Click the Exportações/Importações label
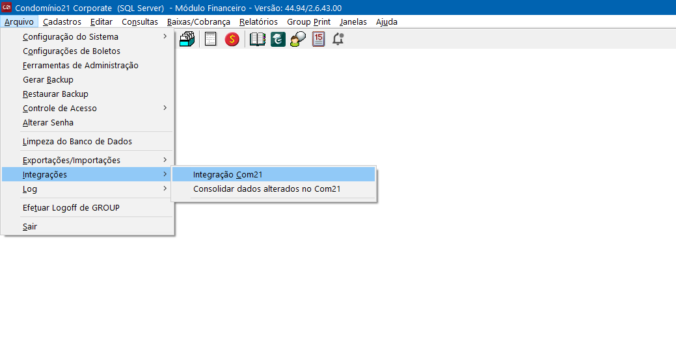Viewport: 676px width, 351px height. coord(72,160)
